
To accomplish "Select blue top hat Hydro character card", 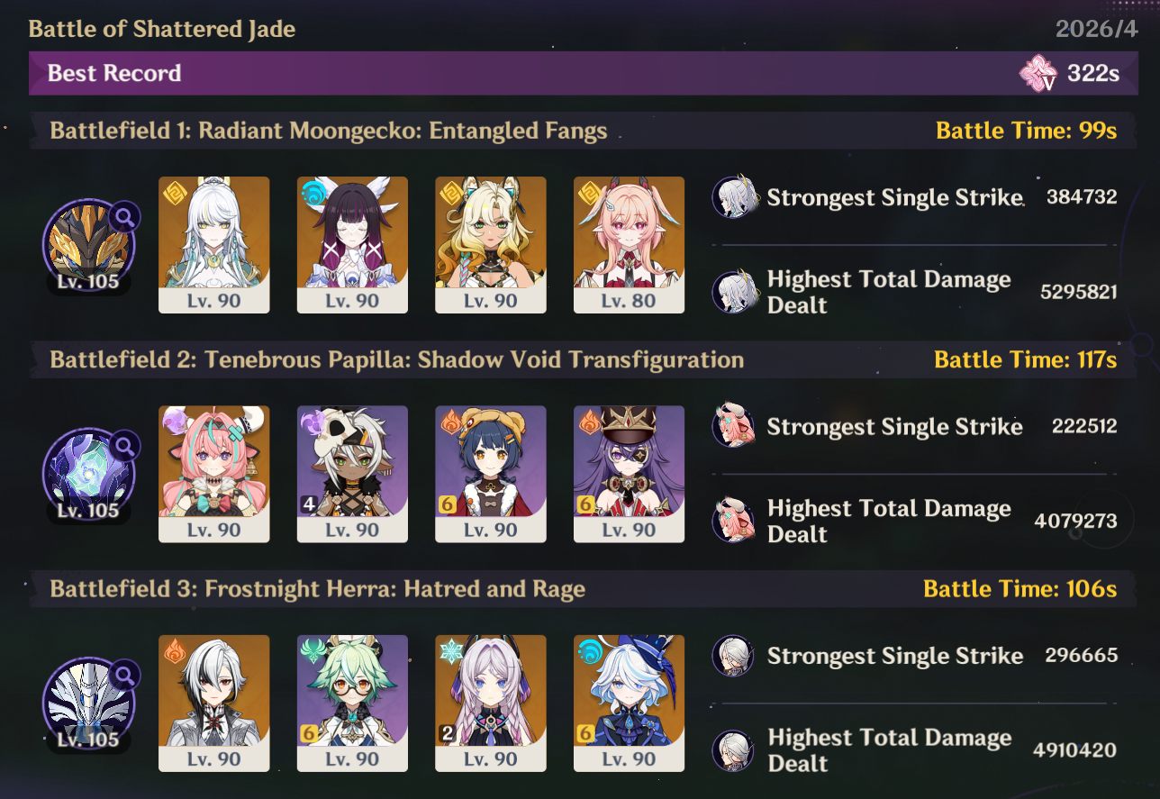I will 629,704.
